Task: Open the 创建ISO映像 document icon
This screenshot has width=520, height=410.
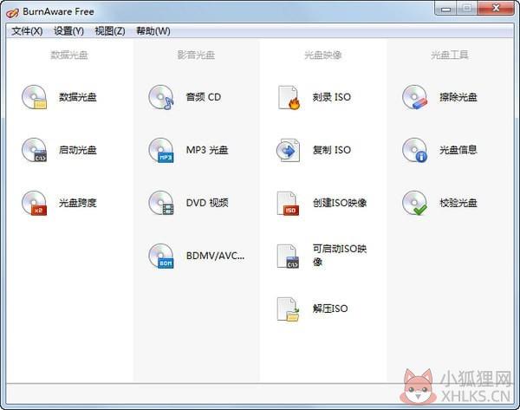Action: (x=288, y=203)
